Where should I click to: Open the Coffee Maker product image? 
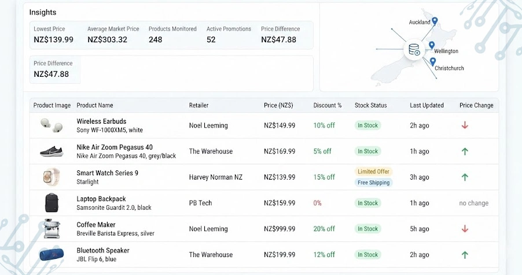pos(52,228)
